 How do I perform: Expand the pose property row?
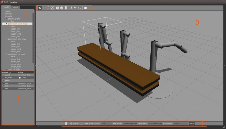(4, 80)
